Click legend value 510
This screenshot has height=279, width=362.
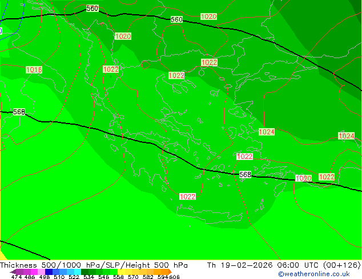59,277
